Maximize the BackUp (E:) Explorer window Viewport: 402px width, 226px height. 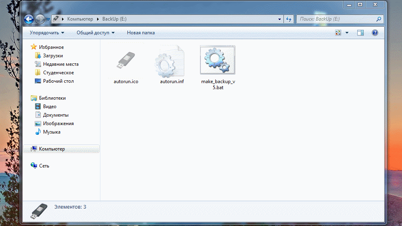[x=360, y=4]
